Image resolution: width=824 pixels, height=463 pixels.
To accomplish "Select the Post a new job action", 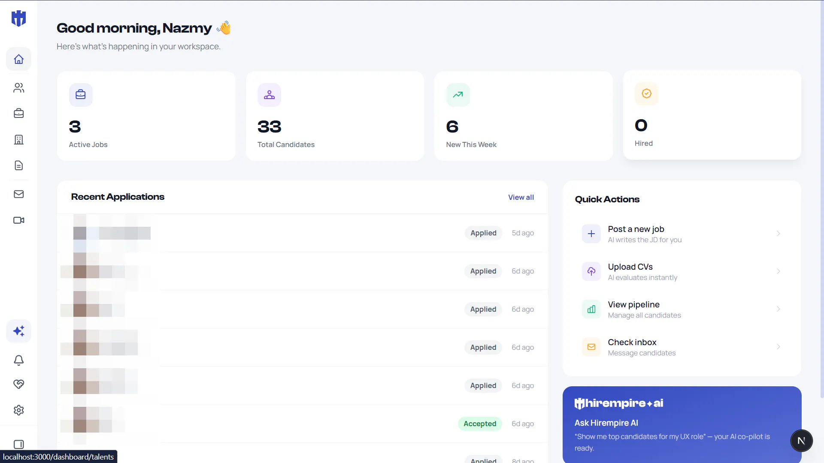I will (682, 234).
